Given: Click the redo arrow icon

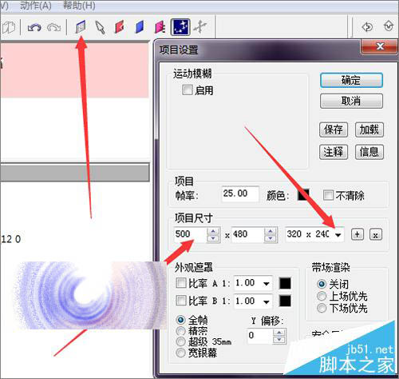Looking at the screenshot, I should [53, 27].
